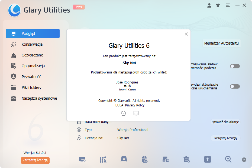Image resolution: width=252 pixels, height=168 pixels.
Task: Click the feedback chat icon in dialog
Action: point(136,113)
